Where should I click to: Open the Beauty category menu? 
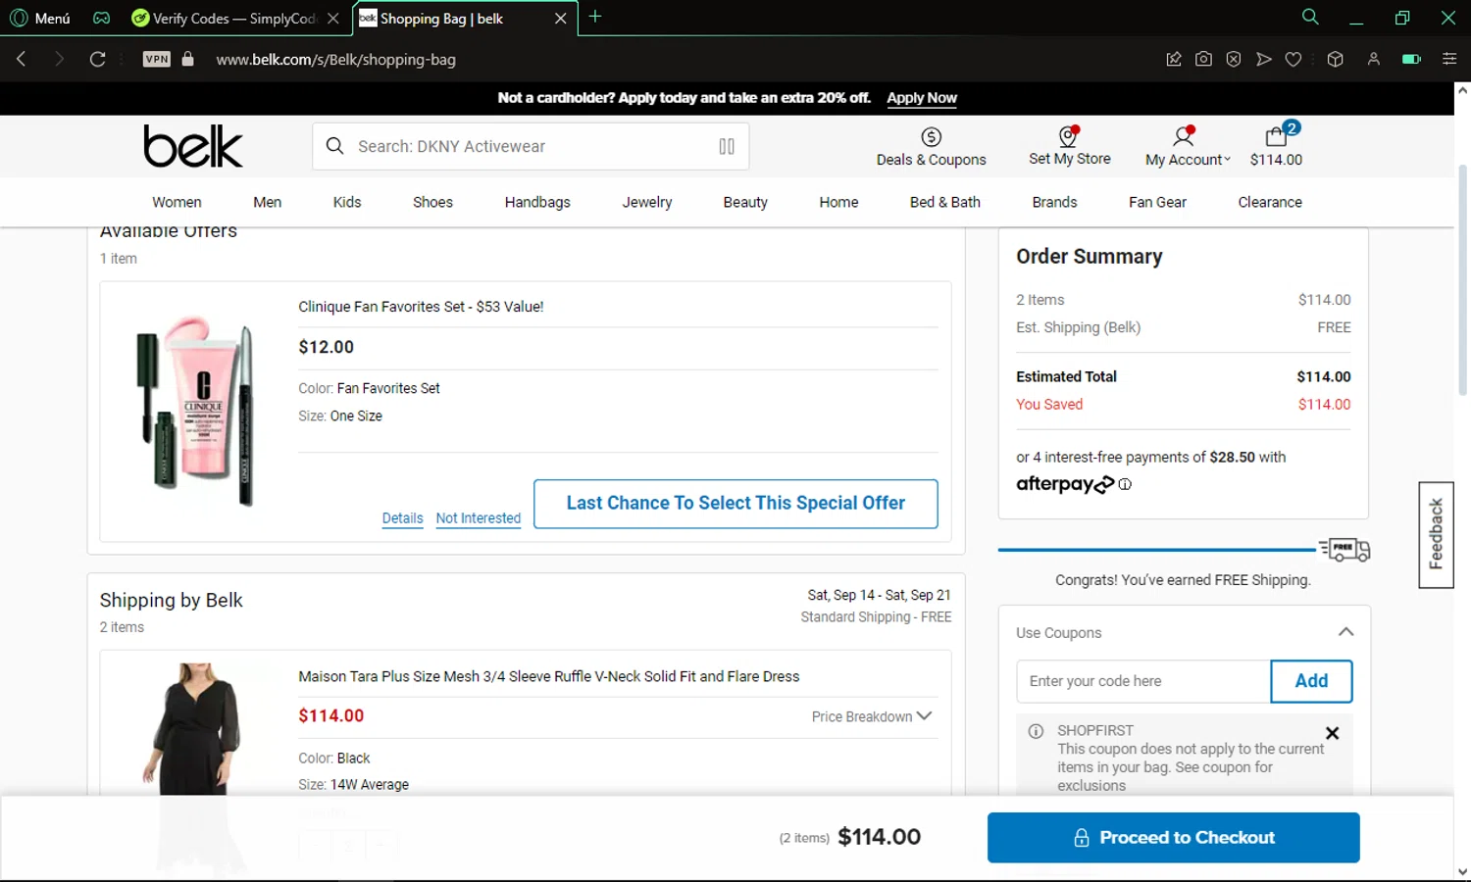[745, 202]
